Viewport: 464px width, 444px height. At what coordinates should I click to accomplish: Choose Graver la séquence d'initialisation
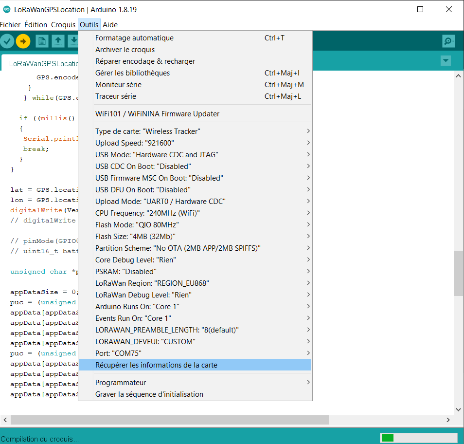195,394
